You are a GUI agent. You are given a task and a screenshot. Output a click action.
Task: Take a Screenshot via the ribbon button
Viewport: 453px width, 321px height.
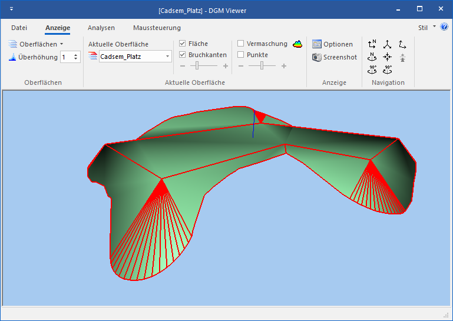click(x=335, y=57)
